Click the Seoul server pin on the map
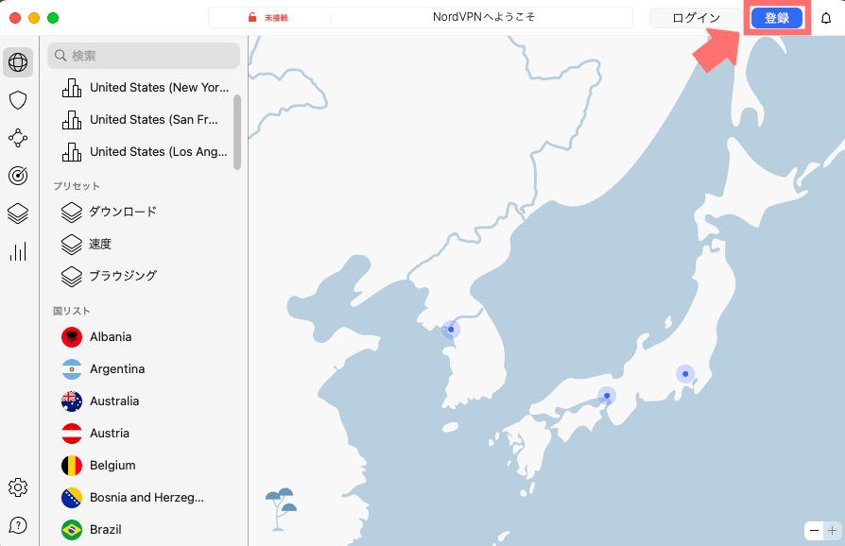 451,329
